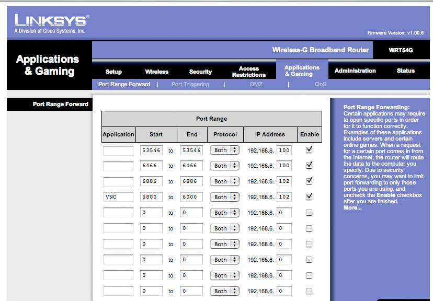Click the VNC application name field
Image resolution: width=433 pixels, height=301 pixels.
point(118,197)
